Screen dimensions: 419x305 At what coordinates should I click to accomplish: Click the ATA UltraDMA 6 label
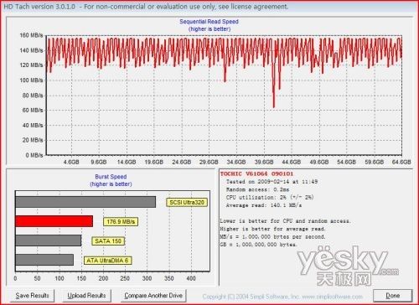coord(107,261)
